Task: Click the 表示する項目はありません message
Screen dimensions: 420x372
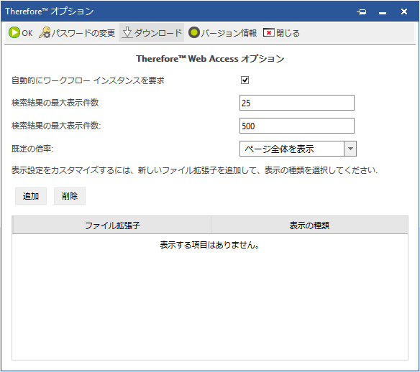Action: click(209, 245)
